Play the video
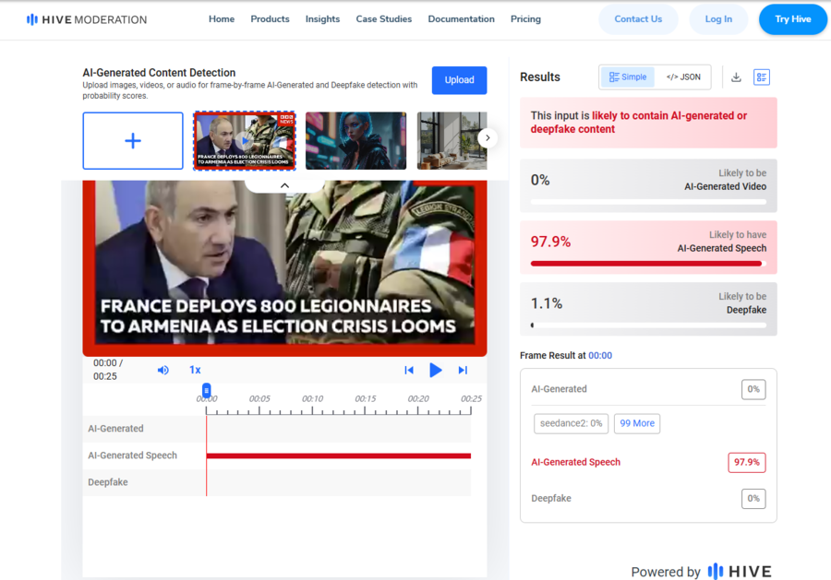 (x=435, y=370)
